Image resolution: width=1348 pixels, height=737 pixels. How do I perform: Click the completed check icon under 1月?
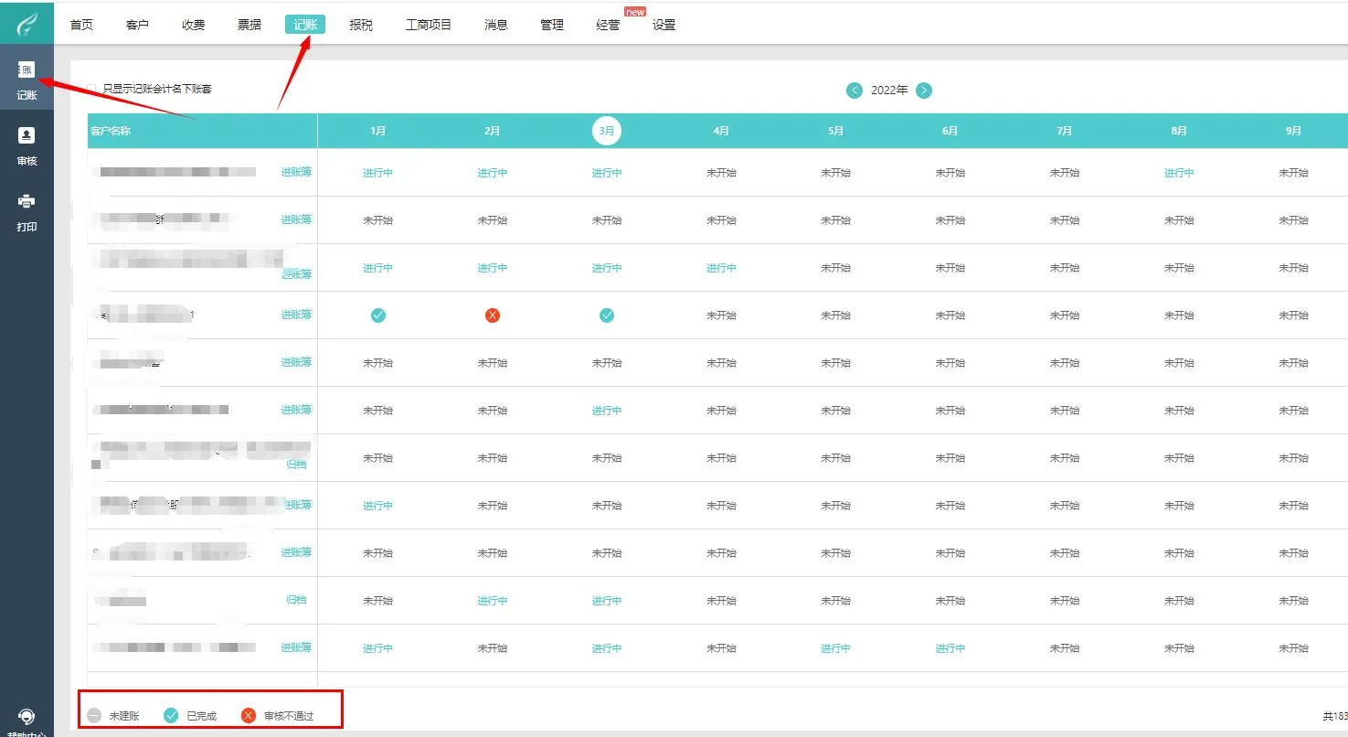pyautogui.click(x=378, y=315)
